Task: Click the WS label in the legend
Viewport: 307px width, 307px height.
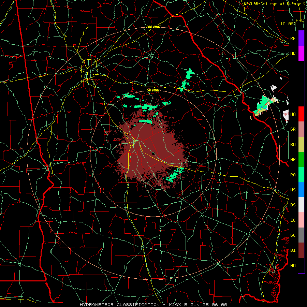Action: coord(293,190)
